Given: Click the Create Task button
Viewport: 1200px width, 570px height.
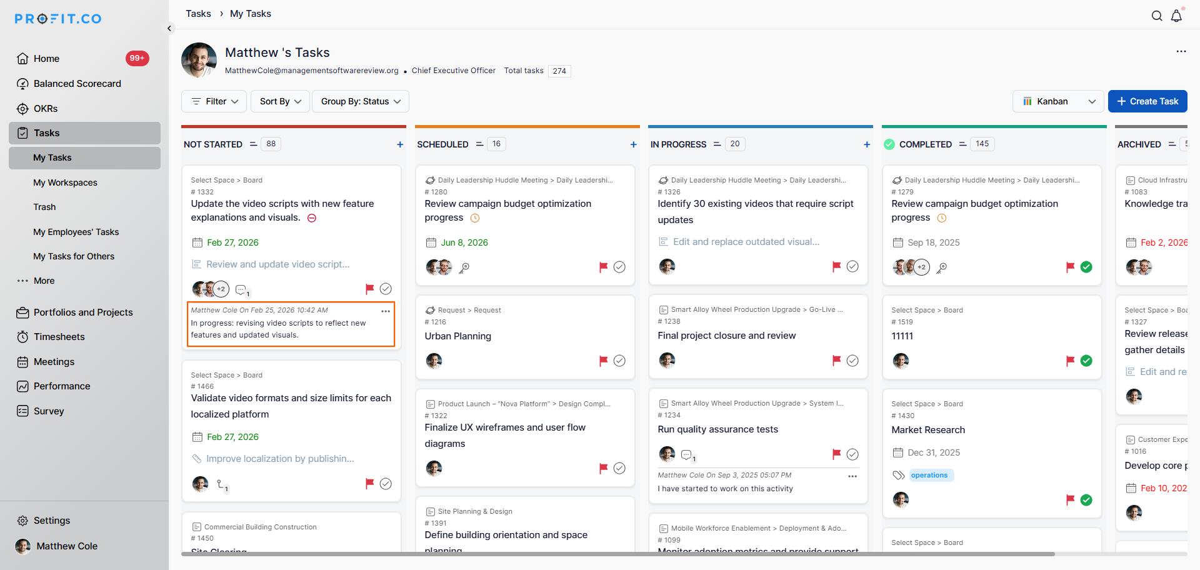Looking at the screenshot, I should [1147, 101].
